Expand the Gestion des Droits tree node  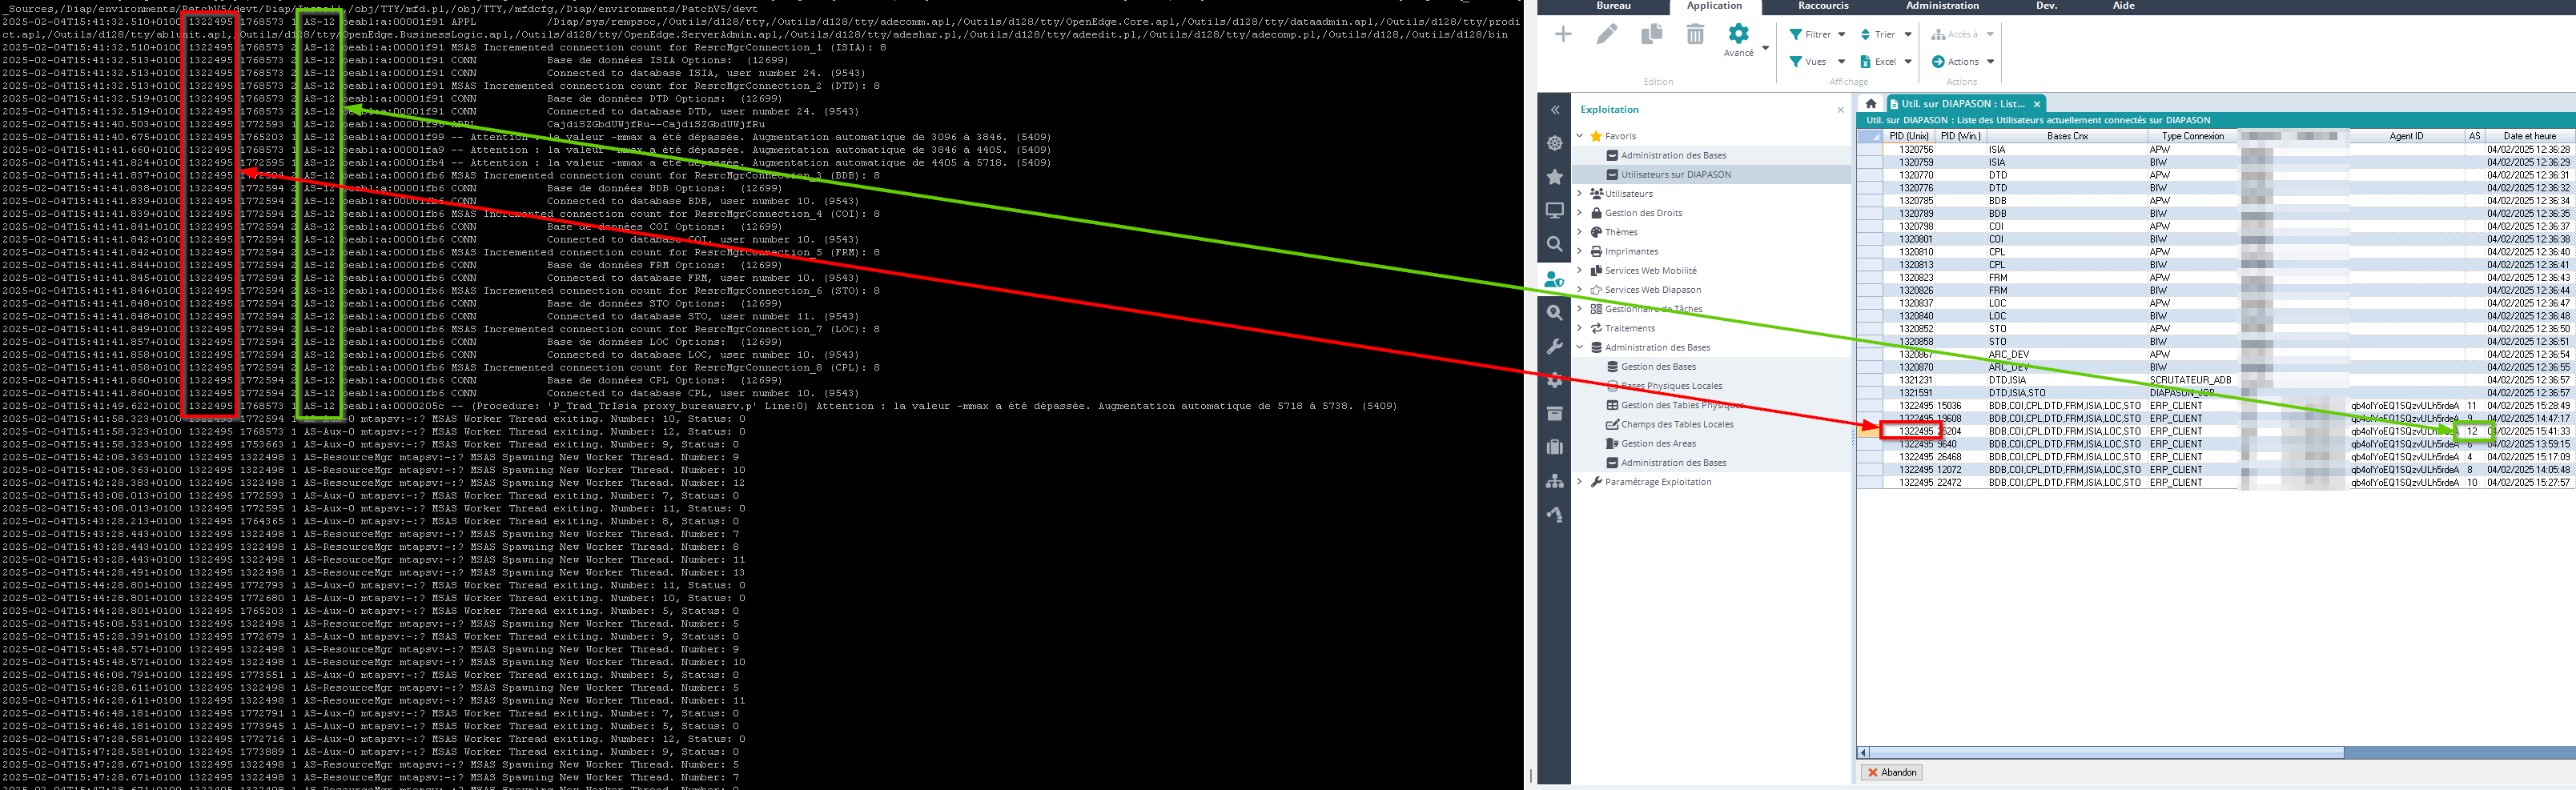click(x=1580, y=213)
